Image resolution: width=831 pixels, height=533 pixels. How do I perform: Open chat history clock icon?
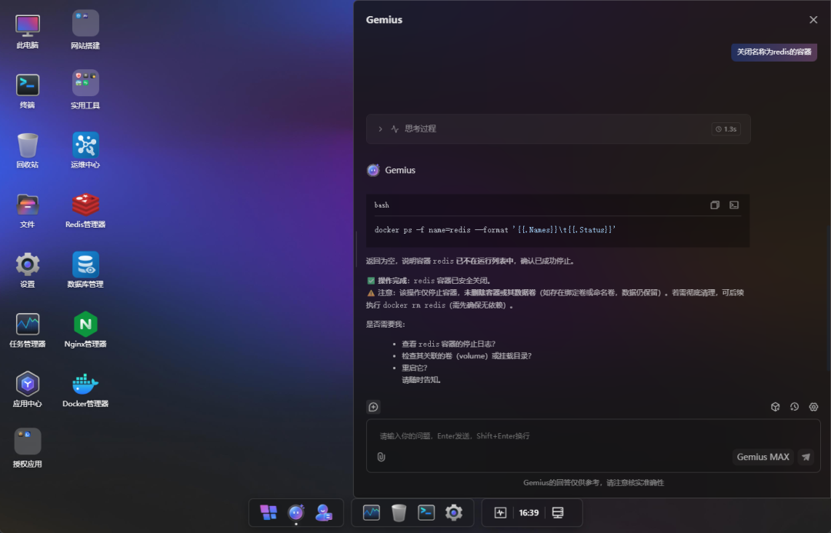coord(794,407)
